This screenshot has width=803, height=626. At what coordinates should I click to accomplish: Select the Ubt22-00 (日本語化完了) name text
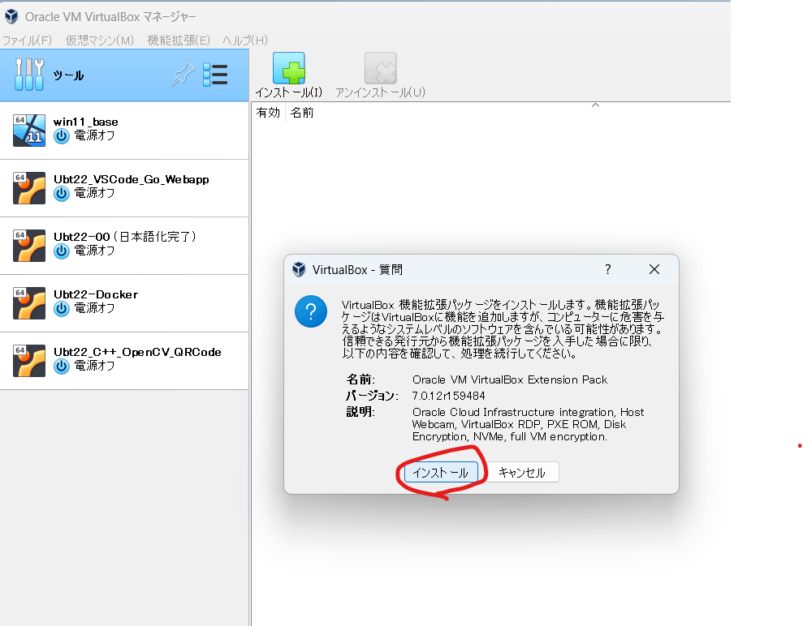tap(125, 236)
